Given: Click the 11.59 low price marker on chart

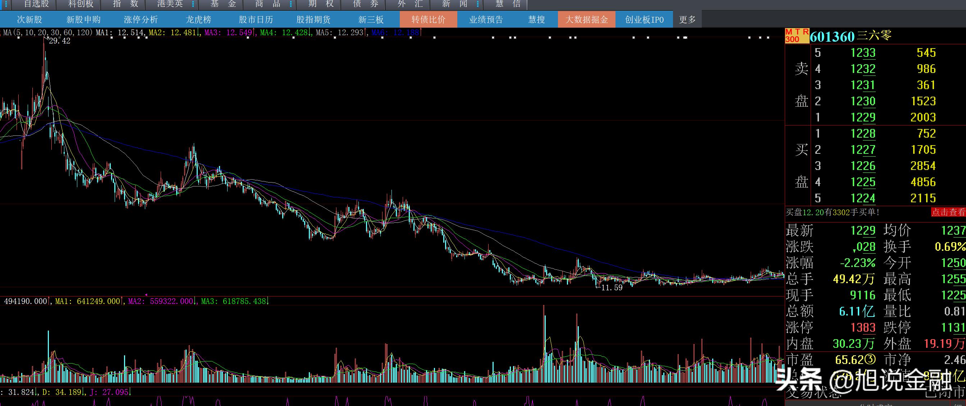Looking at the screenshot, I should point(611,287).
